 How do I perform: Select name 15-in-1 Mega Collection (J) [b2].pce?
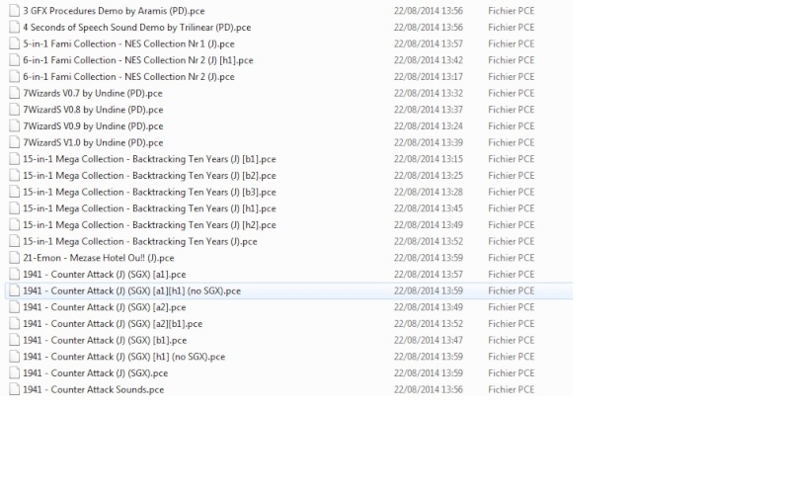[149, 176]
